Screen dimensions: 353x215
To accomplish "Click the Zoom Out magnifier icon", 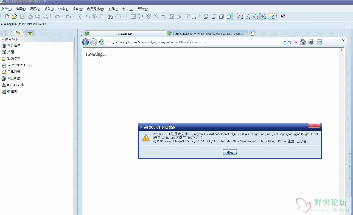I will point(164,16).
